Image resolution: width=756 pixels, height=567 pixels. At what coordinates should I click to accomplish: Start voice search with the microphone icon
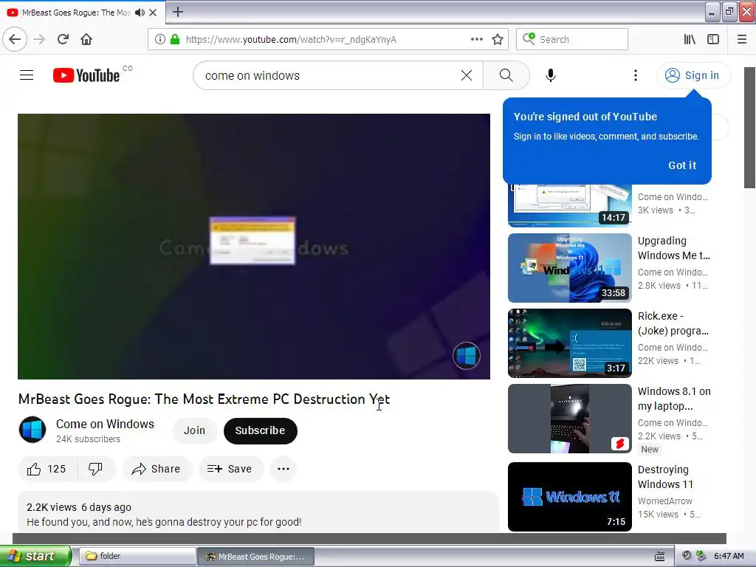click(551, 75)
